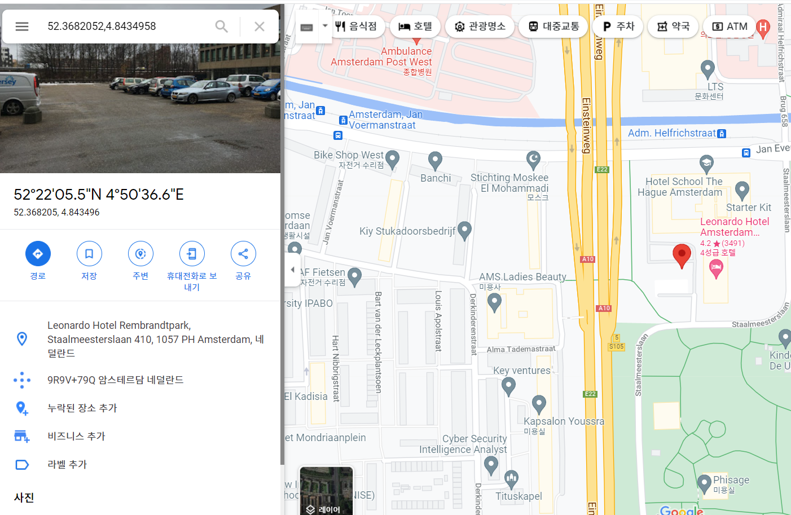
Task: Click the LTS 문화센터 marker
Action: [707, 69]
